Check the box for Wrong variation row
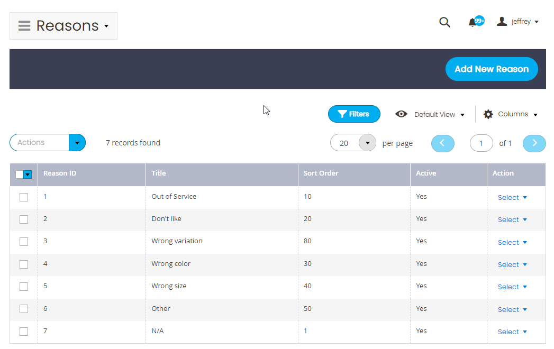 (x=24, y=242)
